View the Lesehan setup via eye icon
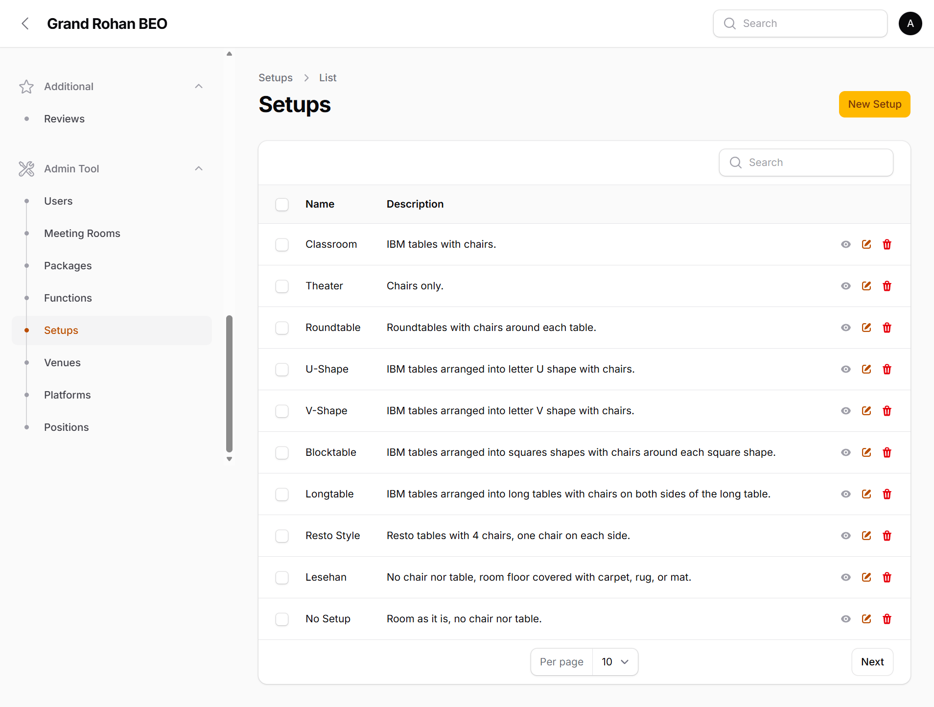Viewport: 934px width, 707px height. pyautogui.click(x=846, y=577)
